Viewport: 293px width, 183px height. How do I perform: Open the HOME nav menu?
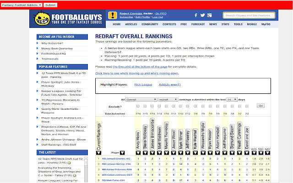click(117, 24)
